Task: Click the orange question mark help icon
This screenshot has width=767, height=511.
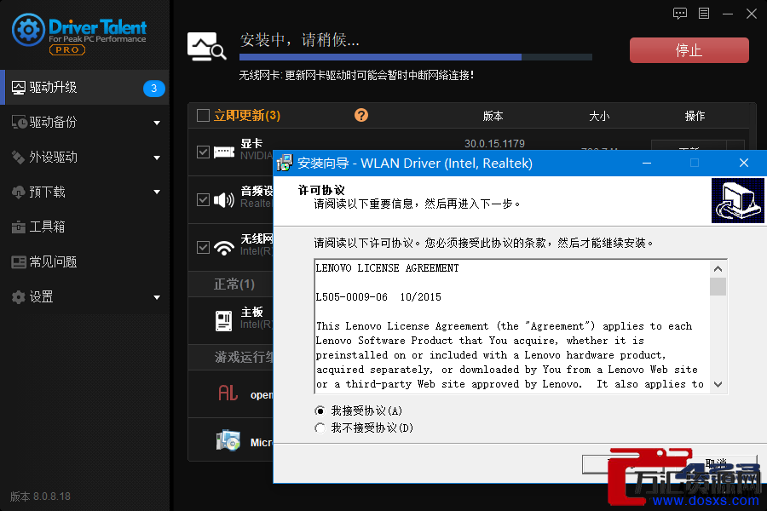Action: coord(361,116)
